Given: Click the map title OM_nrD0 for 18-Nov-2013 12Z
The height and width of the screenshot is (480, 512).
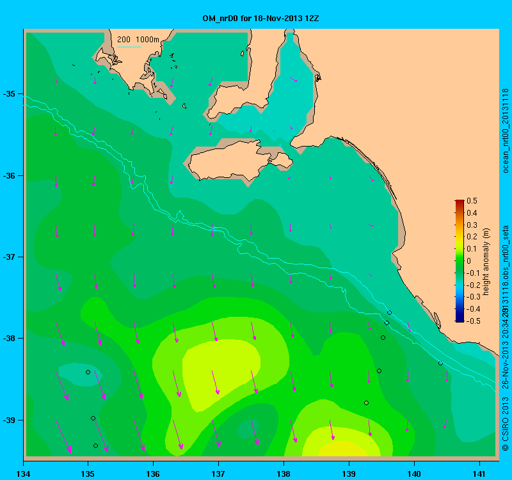Looking at the screenshot, I should click(x=260, y=19).
